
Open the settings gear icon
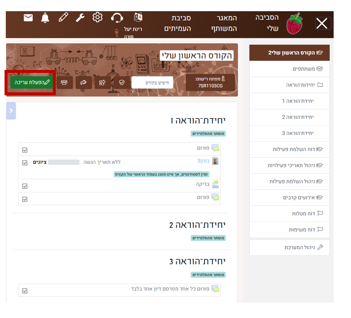pyautogui.click(x=98, y=17)
